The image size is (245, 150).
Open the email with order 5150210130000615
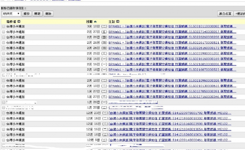172,86
